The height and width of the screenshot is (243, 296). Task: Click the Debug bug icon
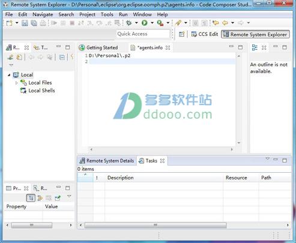click(x=128, y=23)
